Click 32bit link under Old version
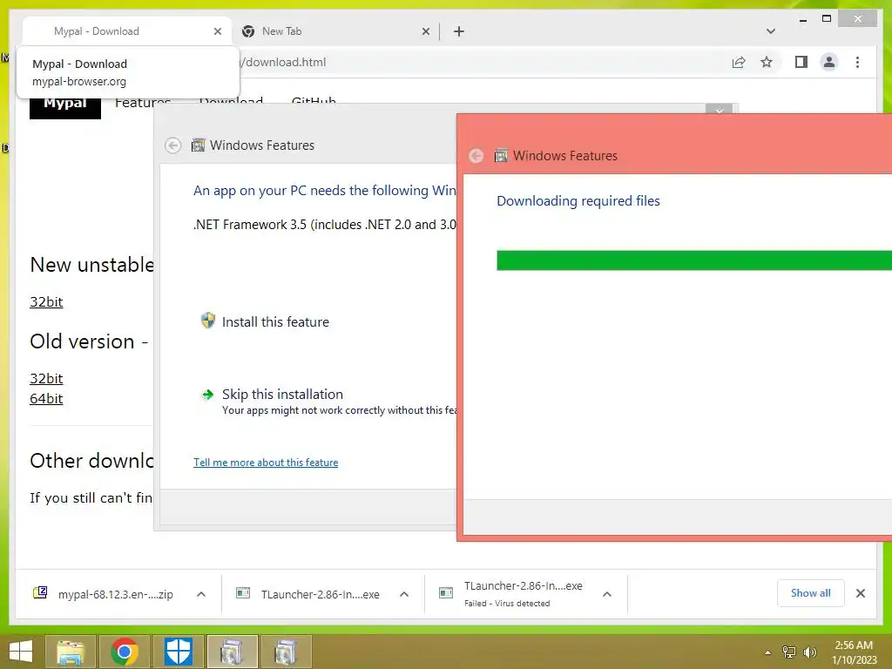 click(x=46, y=379)
